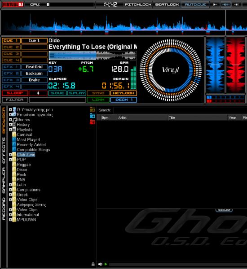Expand Ο Υπολογιστής μου tree node

pyautogui.click(x=10, y=109)
